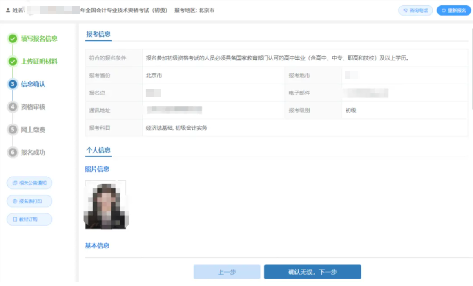Go back with the 上一步 button
This screenshot has height=286, width=473.
pyautogui.click(x=227, y=272)
